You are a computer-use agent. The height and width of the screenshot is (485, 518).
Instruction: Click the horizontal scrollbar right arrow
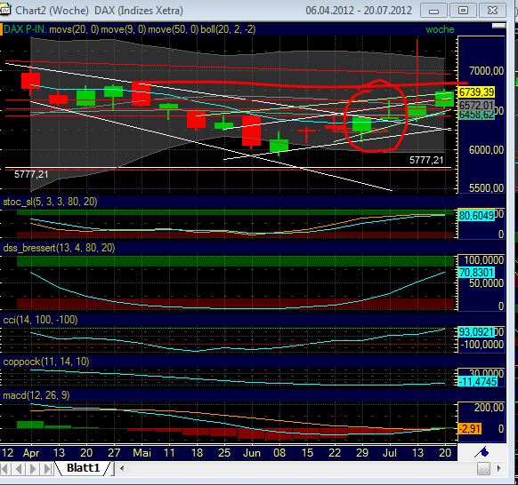(498, 468)
